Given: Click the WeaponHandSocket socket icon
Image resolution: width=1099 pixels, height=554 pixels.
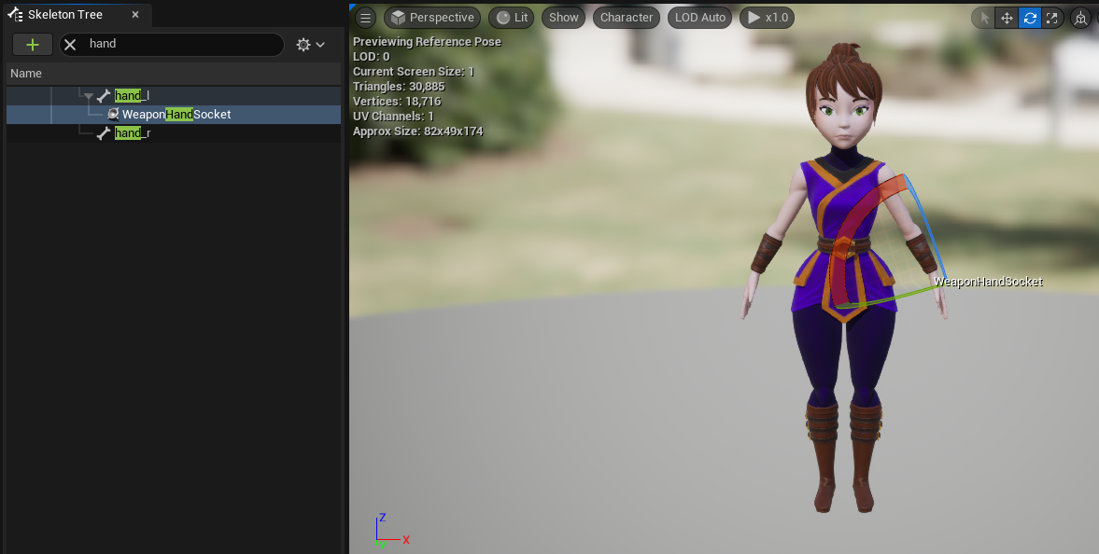Looking at the screenshot, I should coord(113,114).
